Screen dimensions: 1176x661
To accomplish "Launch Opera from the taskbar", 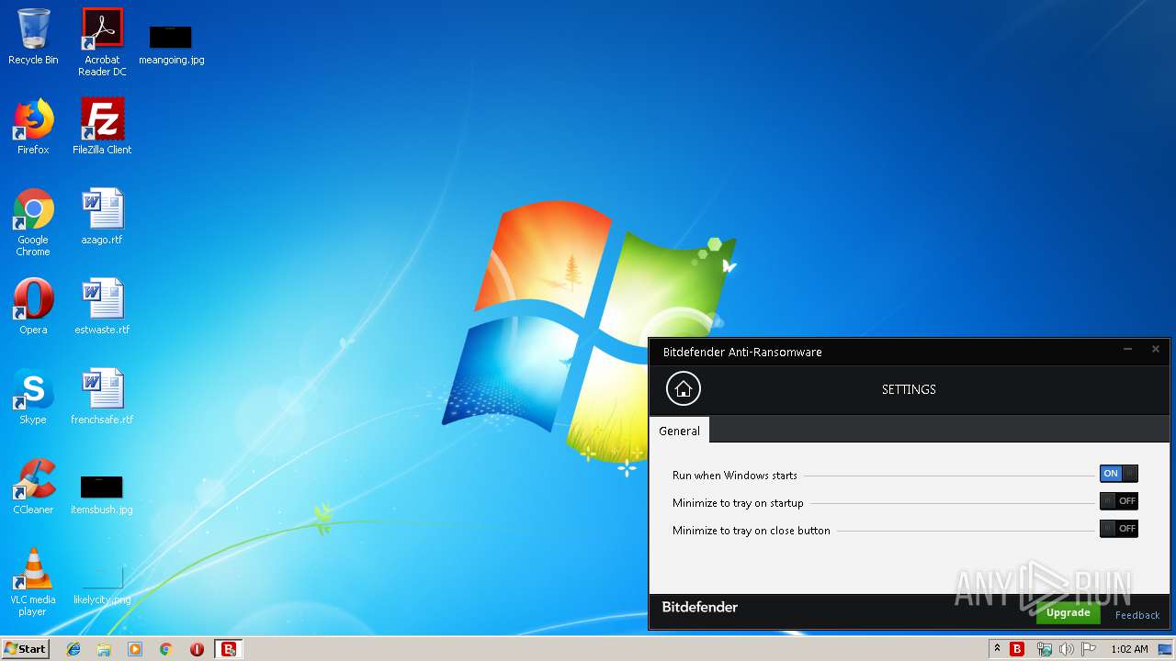I will coord(197,649).
